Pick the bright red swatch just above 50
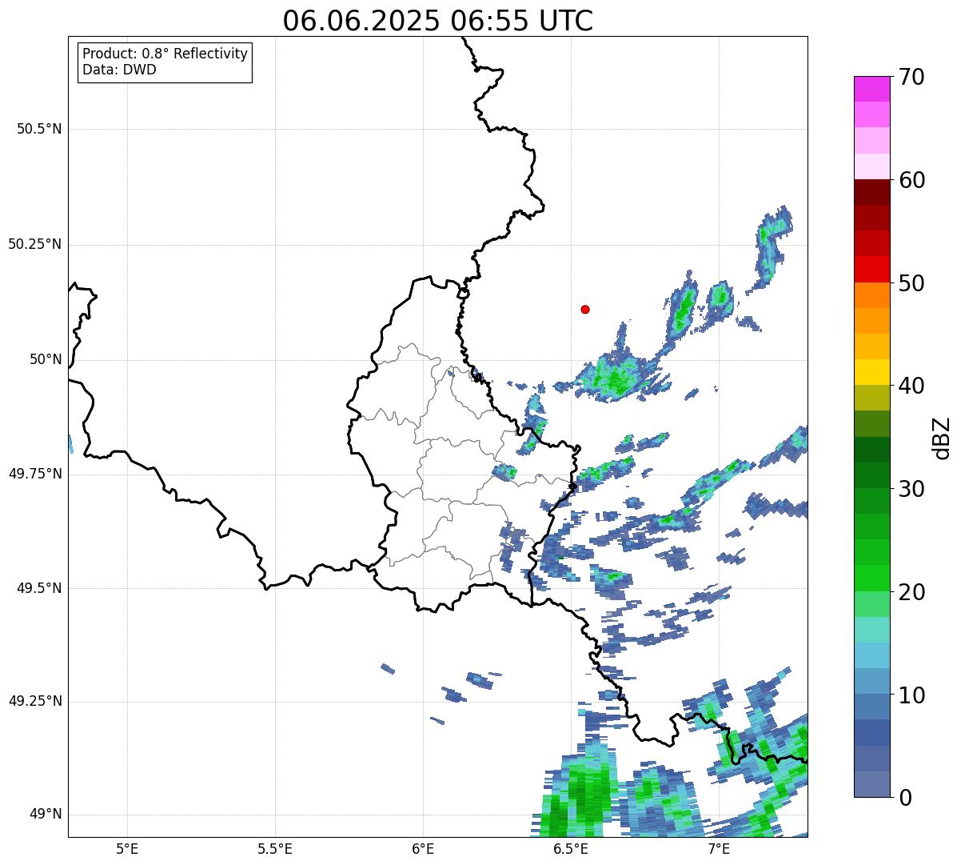Viewport: 961px width, 865px height. click(x=871, y=270)
